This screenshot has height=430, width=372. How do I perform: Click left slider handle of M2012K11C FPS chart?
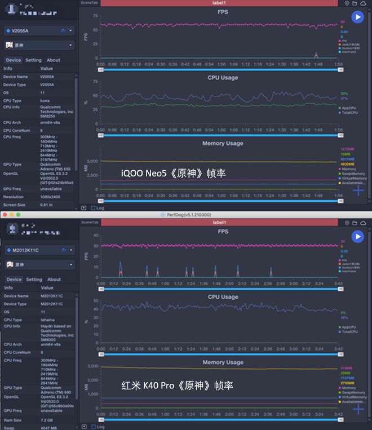click(101, 289)
